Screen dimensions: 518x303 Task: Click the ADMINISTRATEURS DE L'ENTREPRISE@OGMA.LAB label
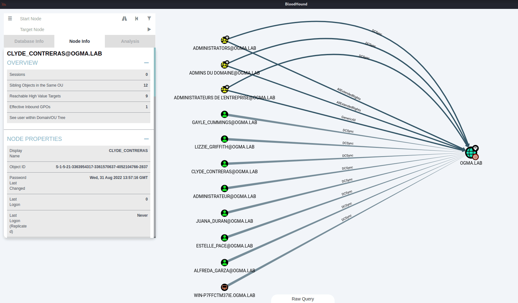(224, 98)
